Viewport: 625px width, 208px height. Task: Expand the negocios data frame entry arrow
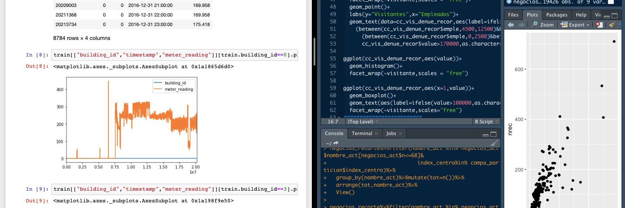[x=509, y=2]
